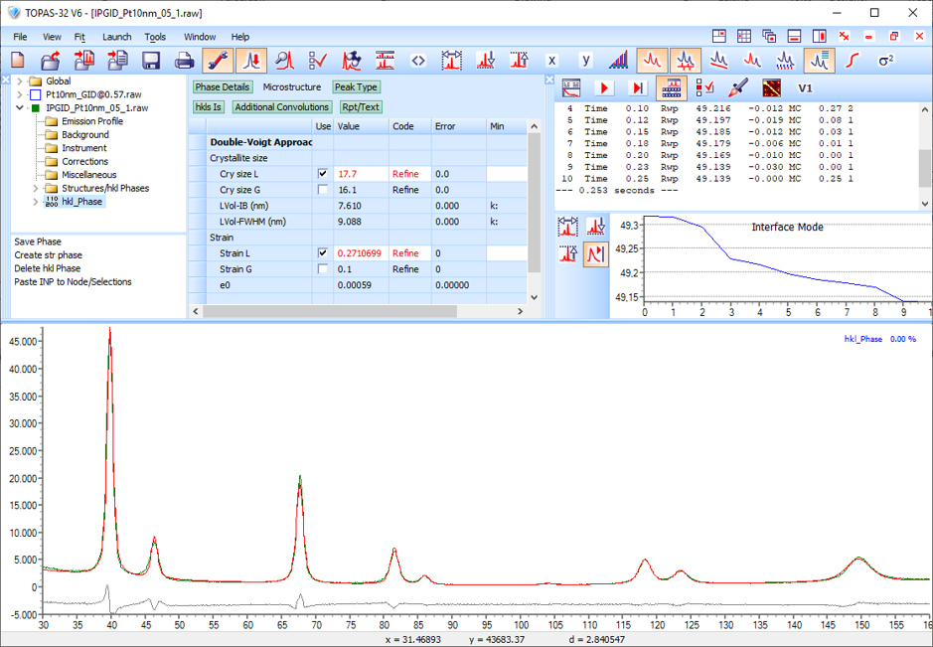Click the Save floppy disk icon
Image resolution: width=933 pixels, height=647 pixels.
[151, 60]
